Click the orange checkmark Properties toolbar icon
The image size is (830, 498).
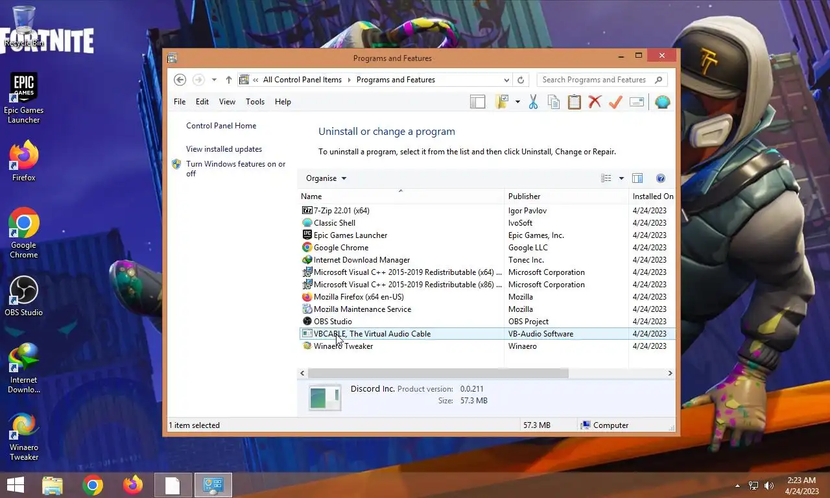[615, 102]
